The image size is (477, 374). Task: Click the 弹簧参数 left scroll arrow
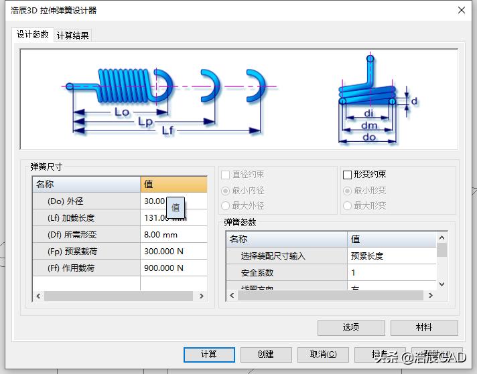232,295
